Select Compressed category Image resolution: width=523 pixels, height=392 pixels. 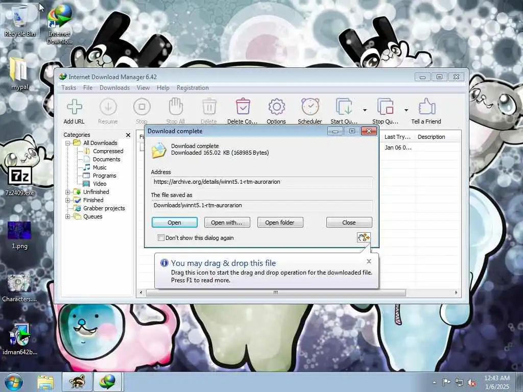[x=108, y=151]
